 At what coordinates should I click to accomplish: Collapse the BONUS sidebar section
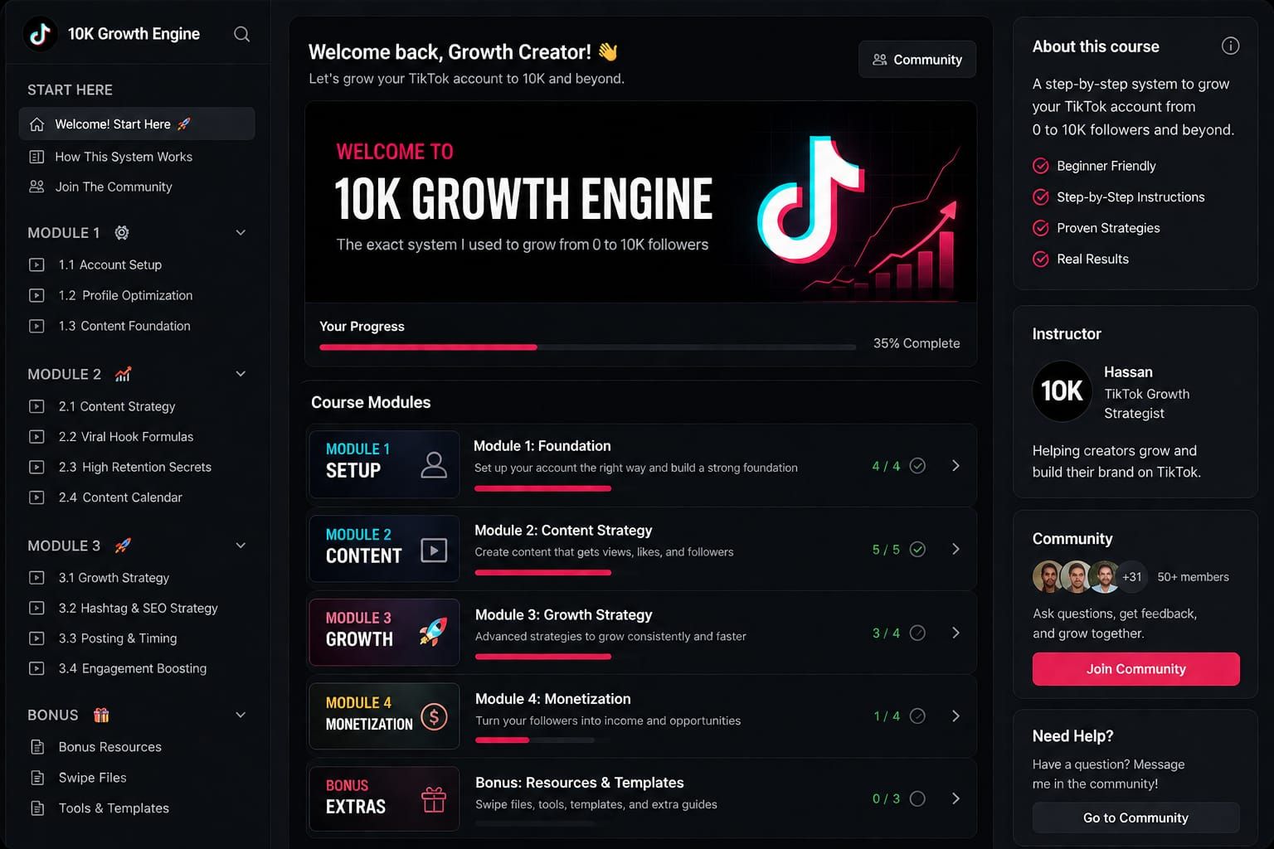coord(241,715)
